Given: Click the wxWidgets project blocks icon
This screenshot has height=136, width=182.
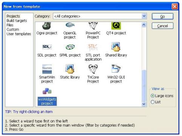Looking at the screenshot, I should tap(47, 91).
